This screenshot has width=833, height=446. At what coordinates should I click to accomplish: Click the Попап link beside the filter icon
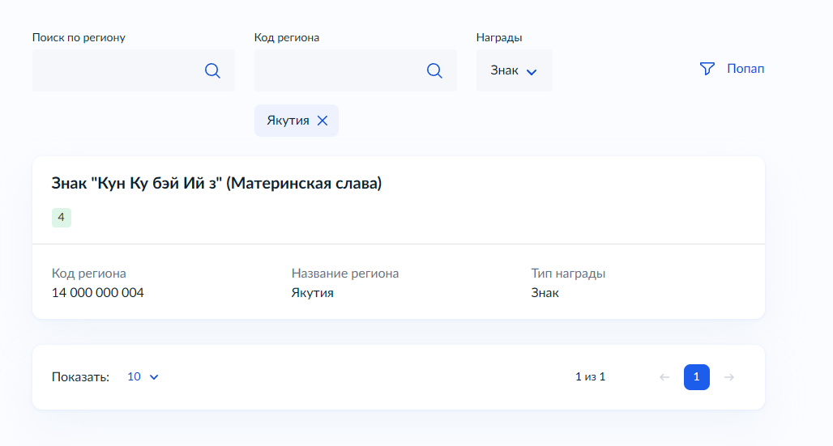745,70
